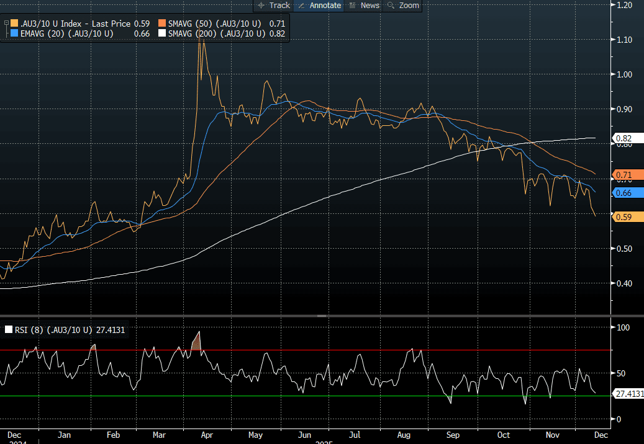Click the Annotate pencil icon
644x444 pixels.
[x=302, y=6]
